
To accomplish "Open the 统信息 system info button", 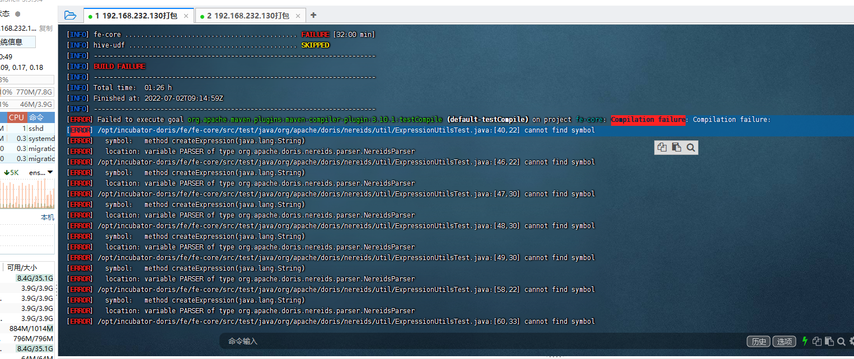I will (x=18, y=42).
